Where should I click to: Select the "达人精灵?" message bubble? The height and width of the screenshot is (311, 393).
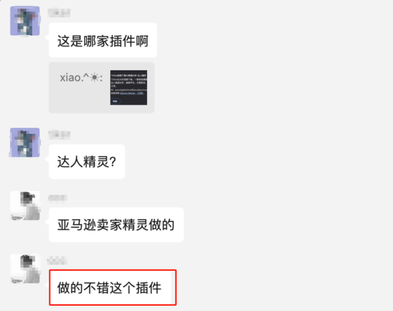pyautogui.click(x=87, y=161)
